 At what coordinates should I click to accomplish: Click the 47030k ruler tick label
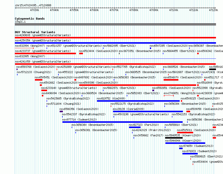coord(35,10)
